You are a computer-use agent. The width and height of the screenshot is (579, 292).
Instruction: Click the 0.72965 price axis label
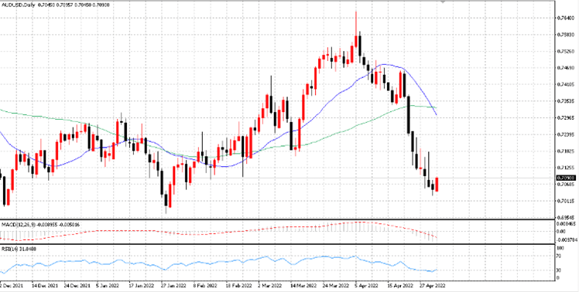565,117
